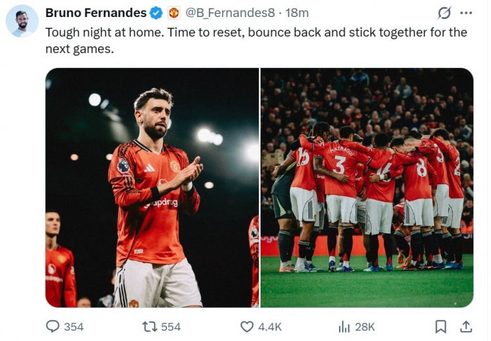Open the three-dot More options menu
491x341 pixels.
(x=466, y=13)
